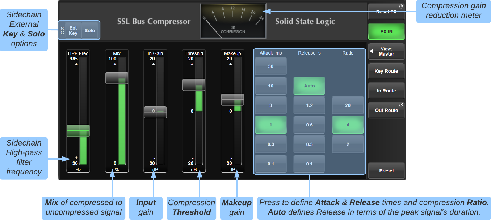Toggle the green FX IN button
Viewport: 491px width, 220px height.
(386, 31)
